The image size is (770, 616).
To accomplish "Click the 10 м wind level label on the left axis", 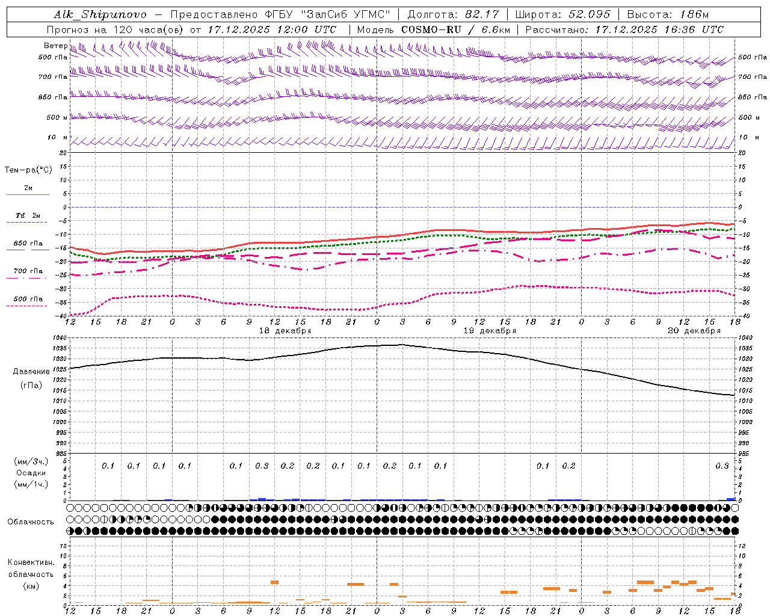I will (x=58, y=137).
